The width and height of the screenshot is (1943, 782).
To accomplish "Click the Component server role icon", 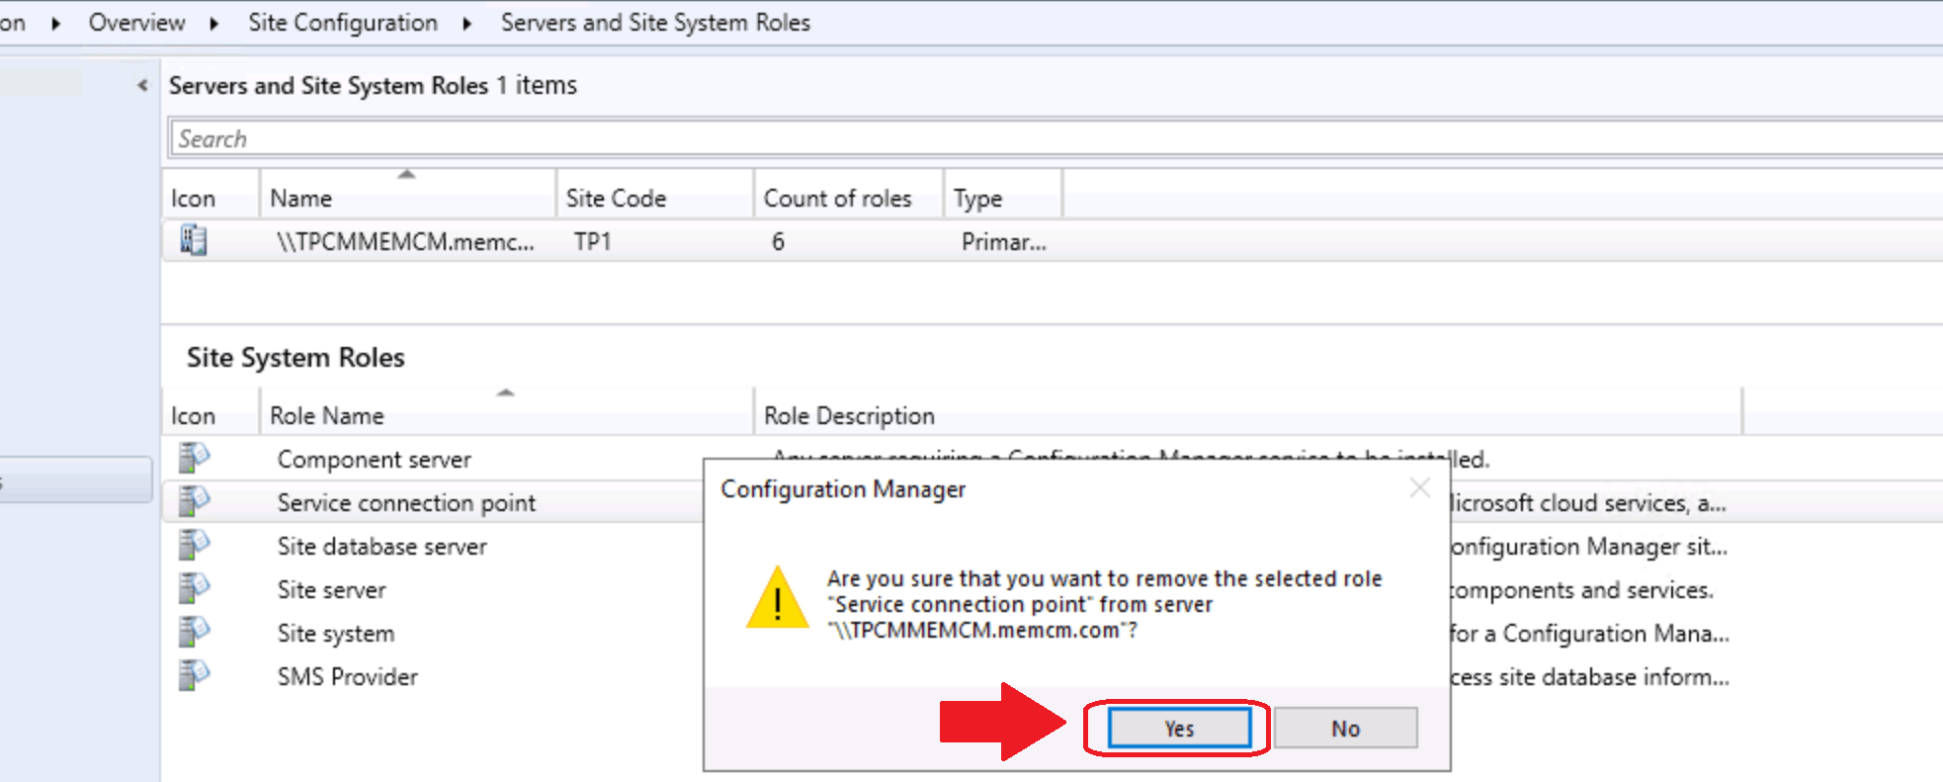I will 194,458.
